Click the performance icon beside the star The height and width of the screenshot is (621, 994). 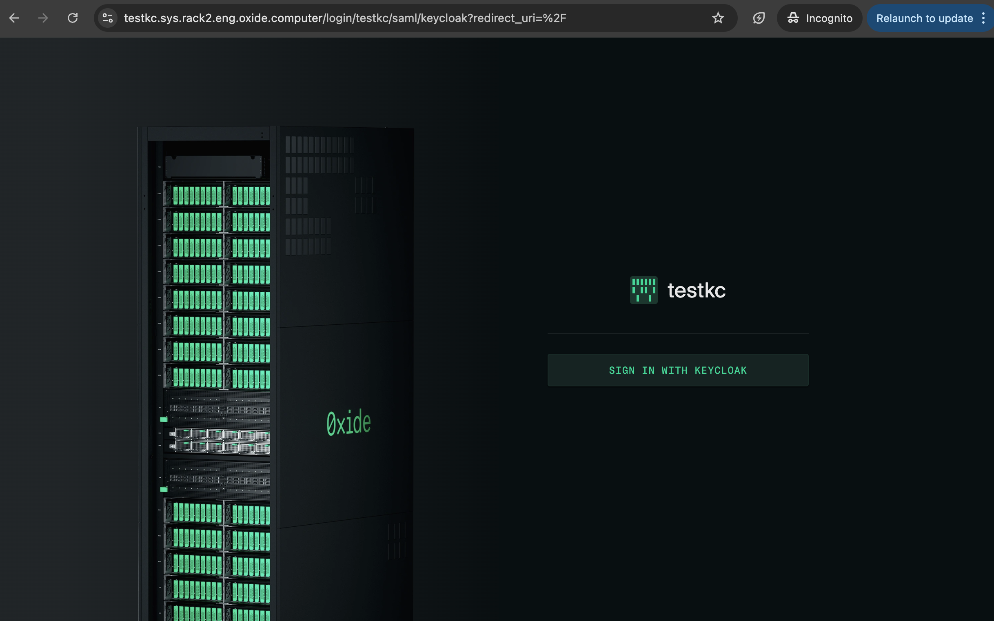758,18
